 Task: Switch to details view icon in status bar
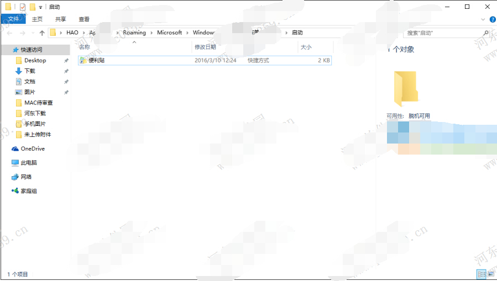point(481,274)
